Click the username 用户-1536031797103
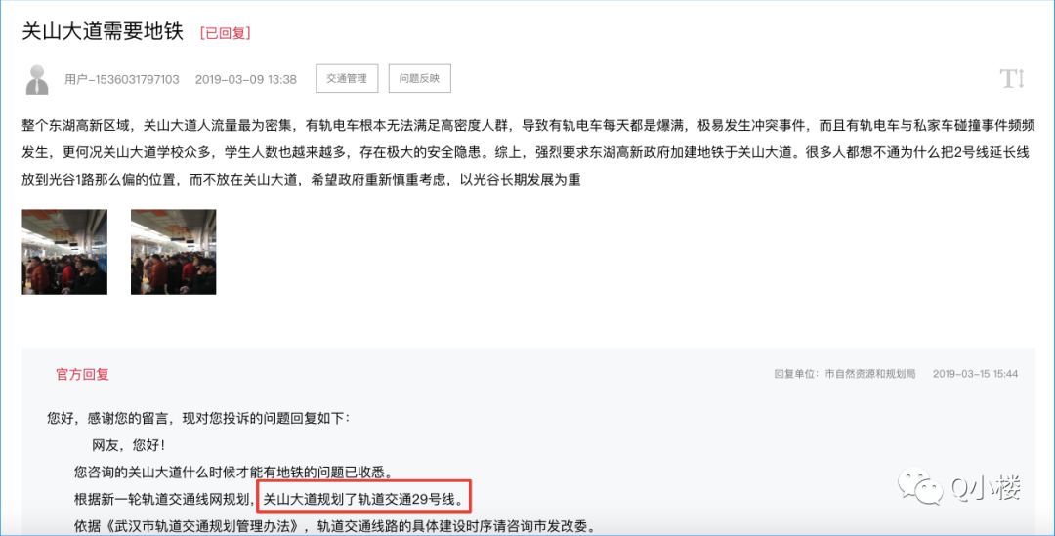The width and height of the screenshot is (1055, 536). click(122, 79)
